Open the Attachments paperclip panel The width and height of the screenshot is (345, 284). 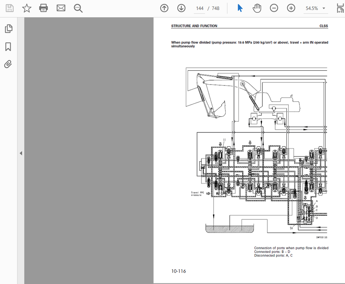[x=8, y=64]
